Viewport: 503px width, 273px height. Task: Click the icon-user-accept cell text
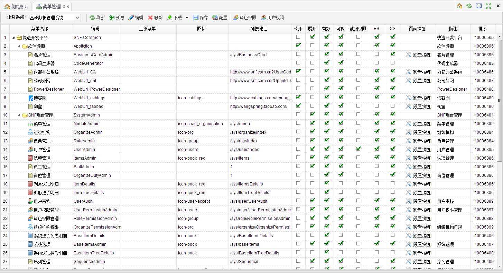point(194,201)
